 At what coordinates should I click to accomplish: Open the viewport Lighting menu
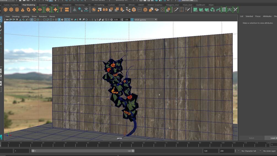(25, 16)
